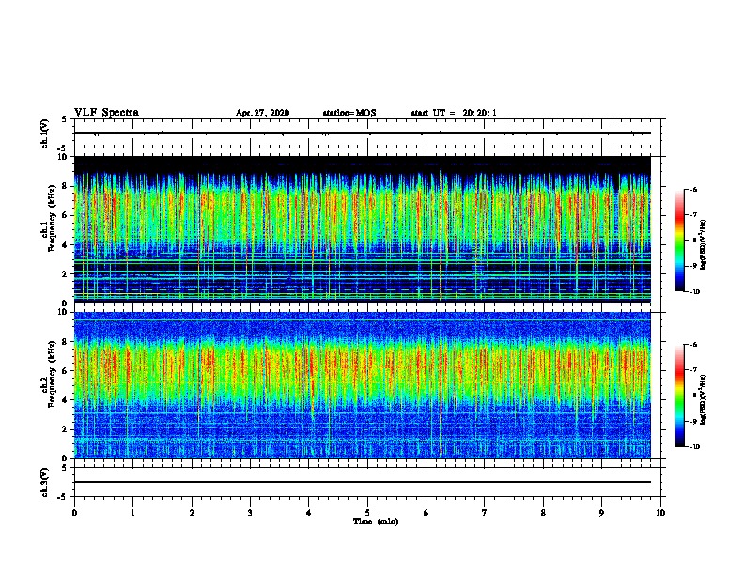744x575 pixels.
Task: Click time axis tick label "5"
Action: 367,513
